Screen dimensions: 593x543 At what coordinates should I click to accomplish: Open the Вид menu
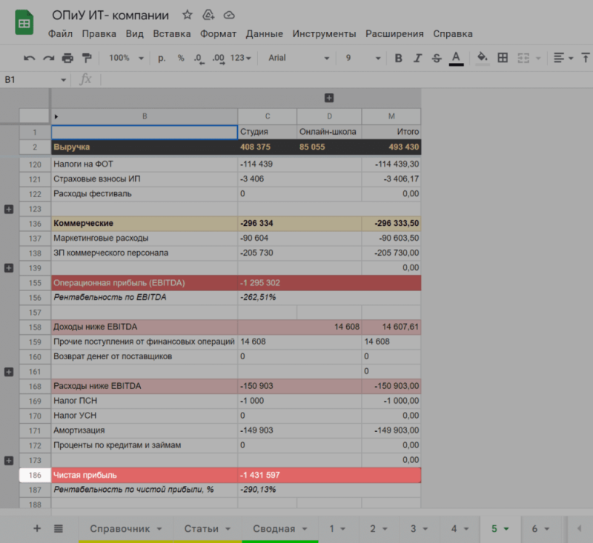pyautogui.click(x=135, y=33)
